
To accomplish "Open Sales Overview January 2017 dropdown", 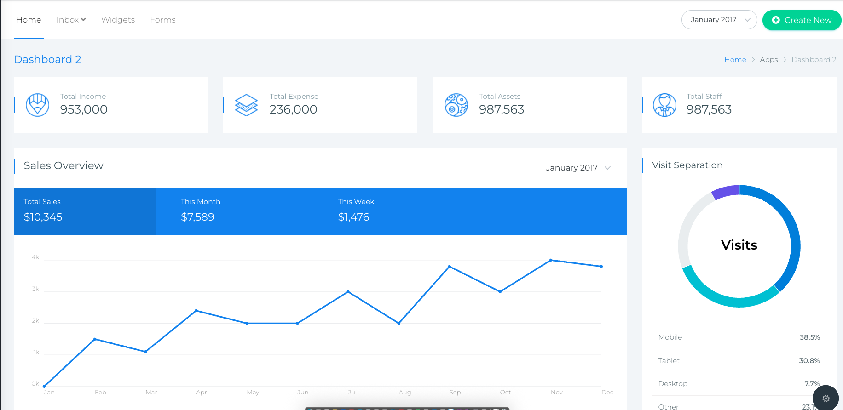I will (x=578, y=168).
